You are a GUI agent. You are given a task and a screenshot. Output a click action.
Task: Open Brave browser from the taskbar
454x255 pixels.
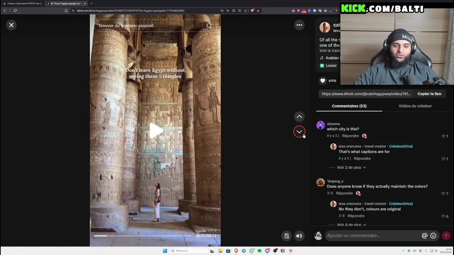pos(236,251)
